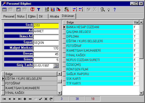Switch to the Personel tab
Screen dimensions: 145x103
point(9,16)
